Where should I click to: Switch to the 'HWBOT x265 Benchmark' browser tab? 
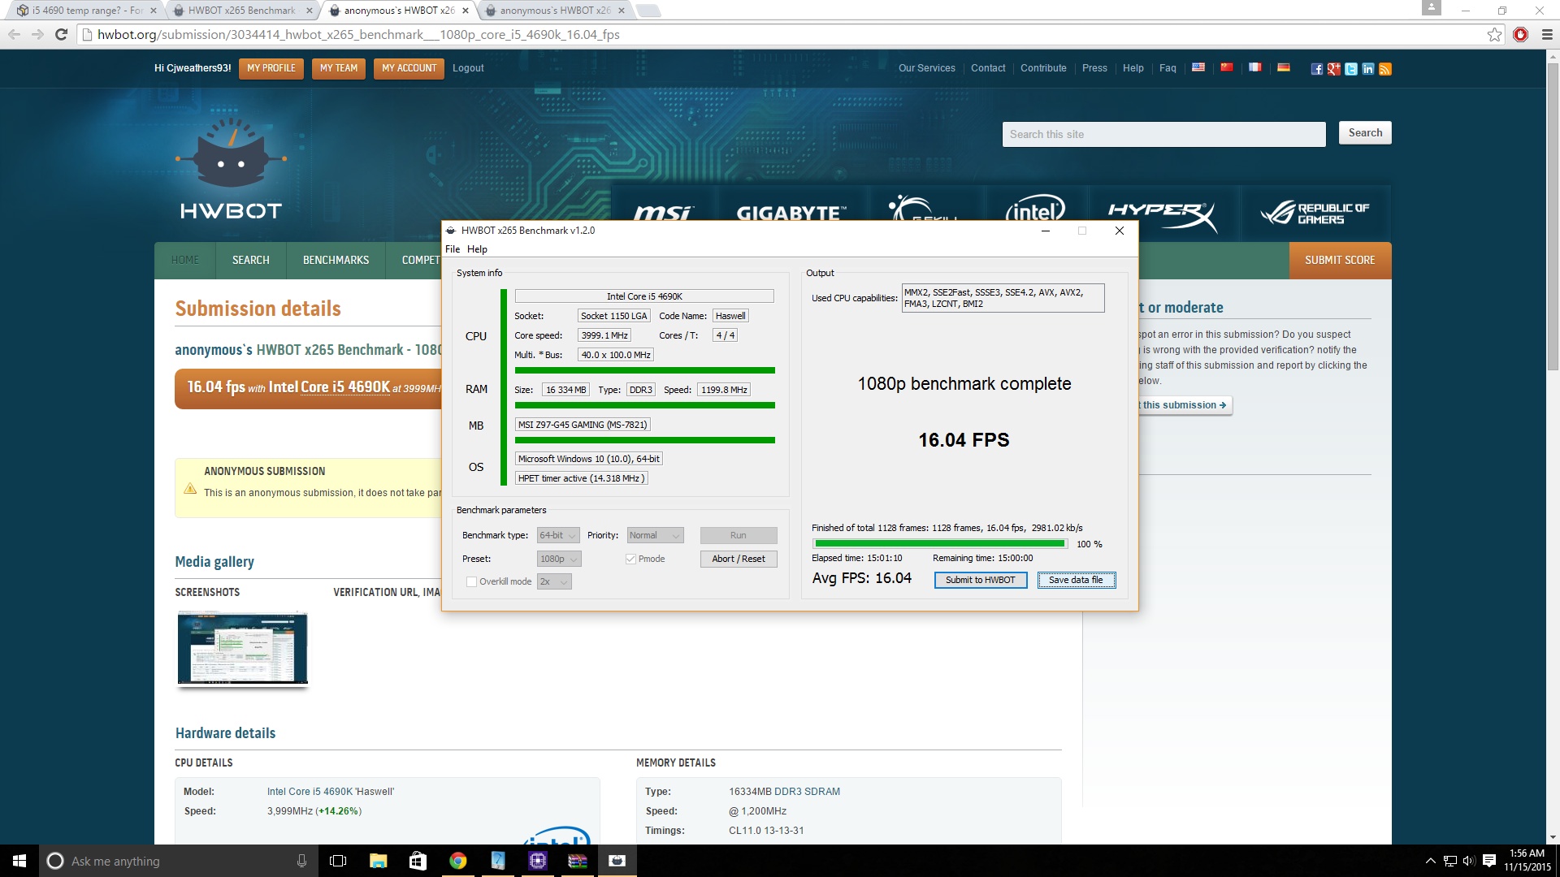click(242, 11)
